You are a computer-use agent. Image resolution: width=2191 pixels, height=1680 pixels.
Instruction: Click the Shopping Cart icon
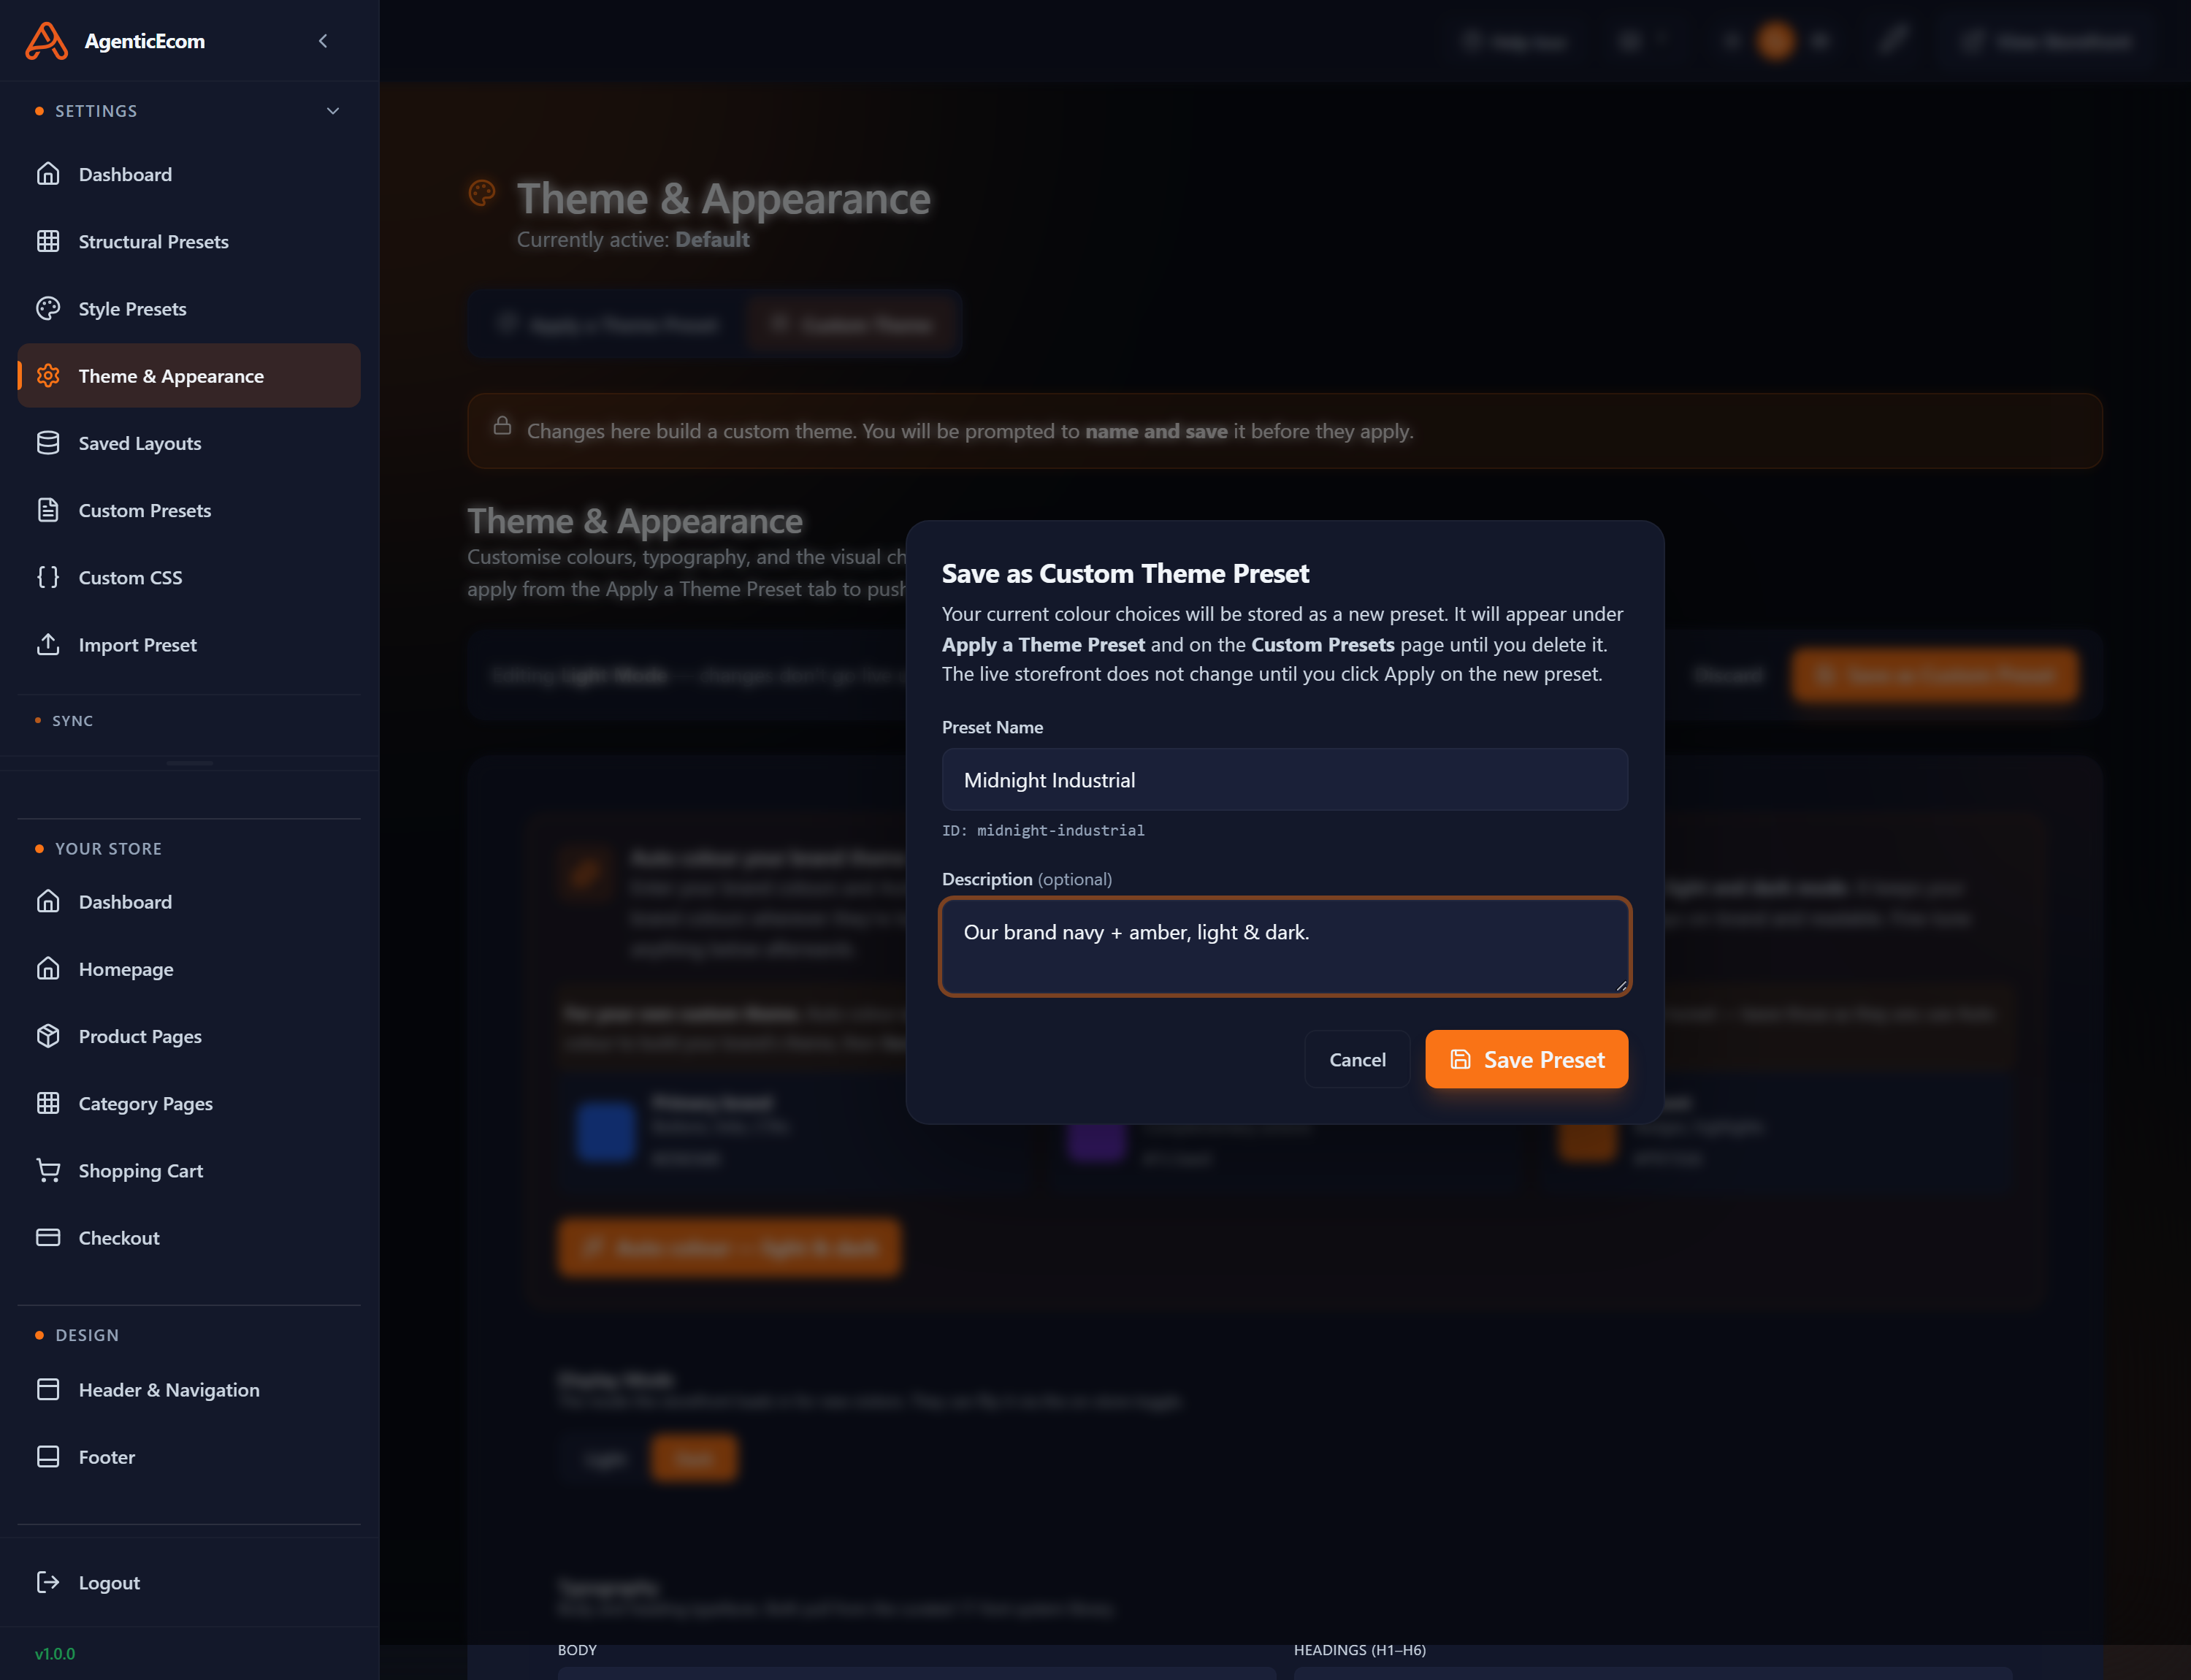tap(48, 1170)
